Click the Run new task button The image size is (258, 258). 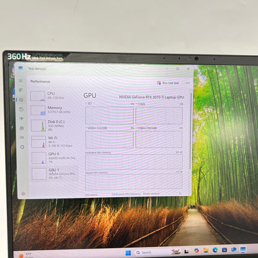click(168, 83)
